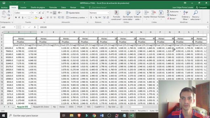
Task: Open Dar formato como tabla
Action: tap(128, 15)
